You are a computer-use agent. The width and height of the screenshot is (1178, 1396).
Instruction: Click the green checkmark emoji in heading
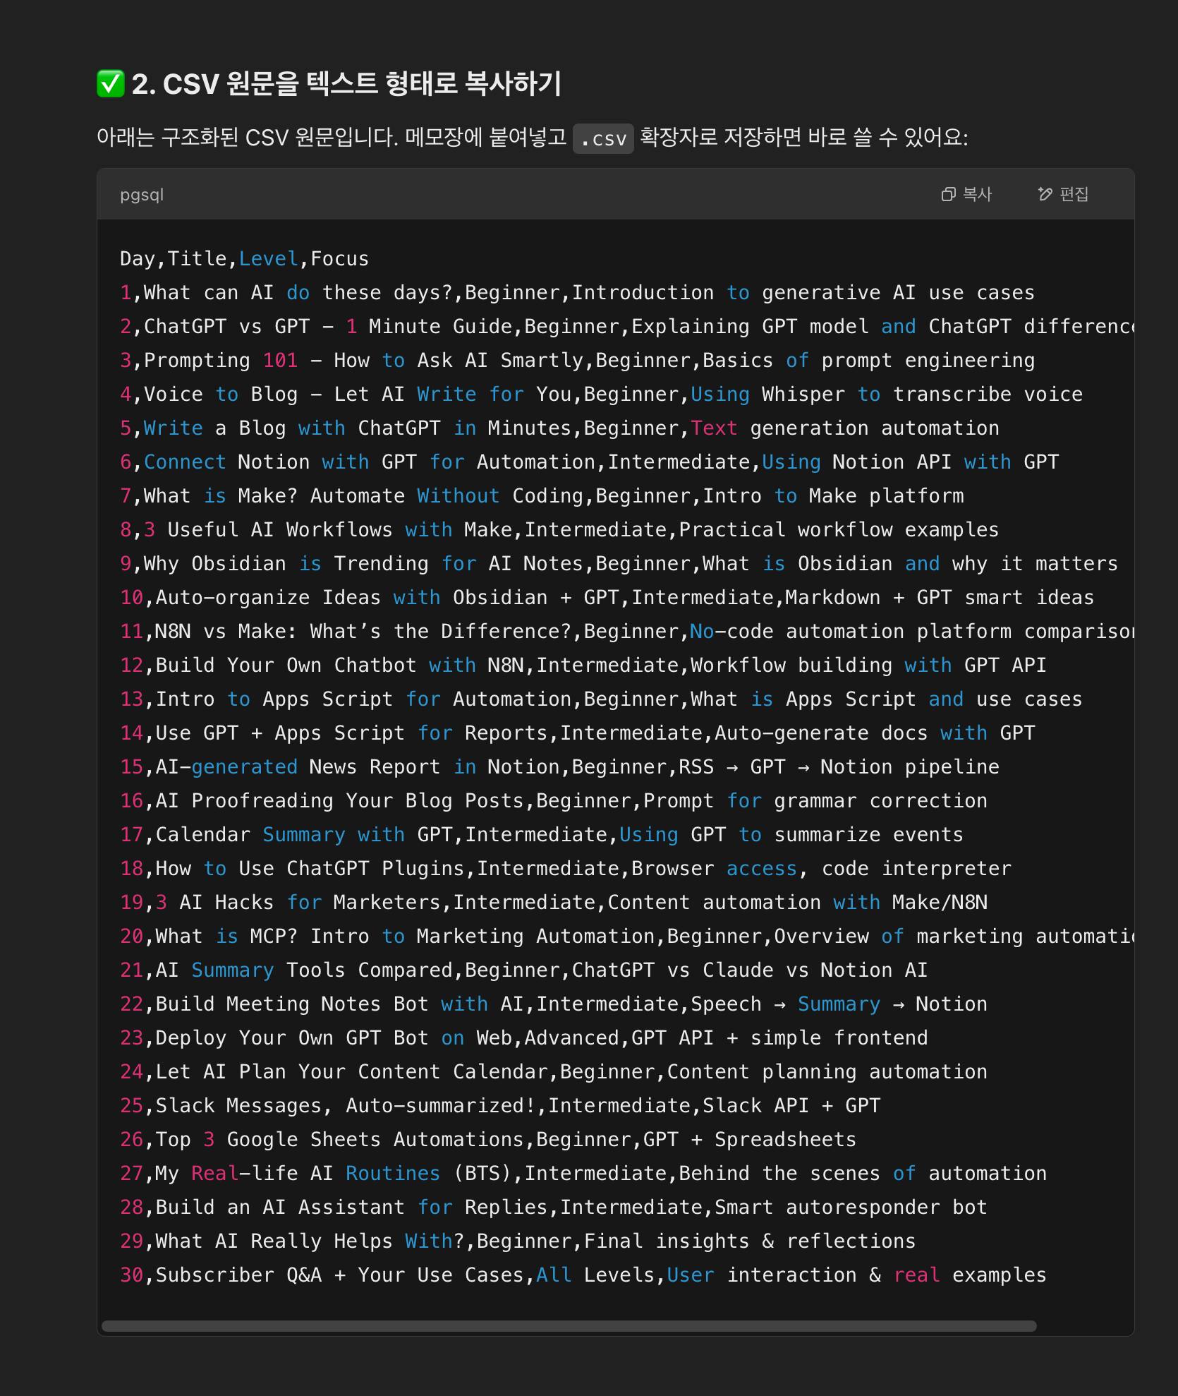click(x=111, y=84)
